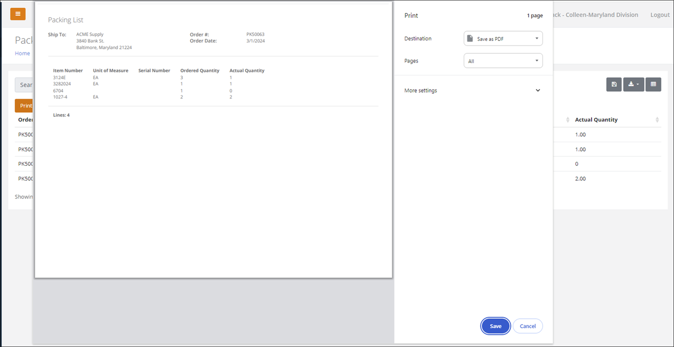
Task: Click item number 6704 in preview
Action: [x=58, y=90]
